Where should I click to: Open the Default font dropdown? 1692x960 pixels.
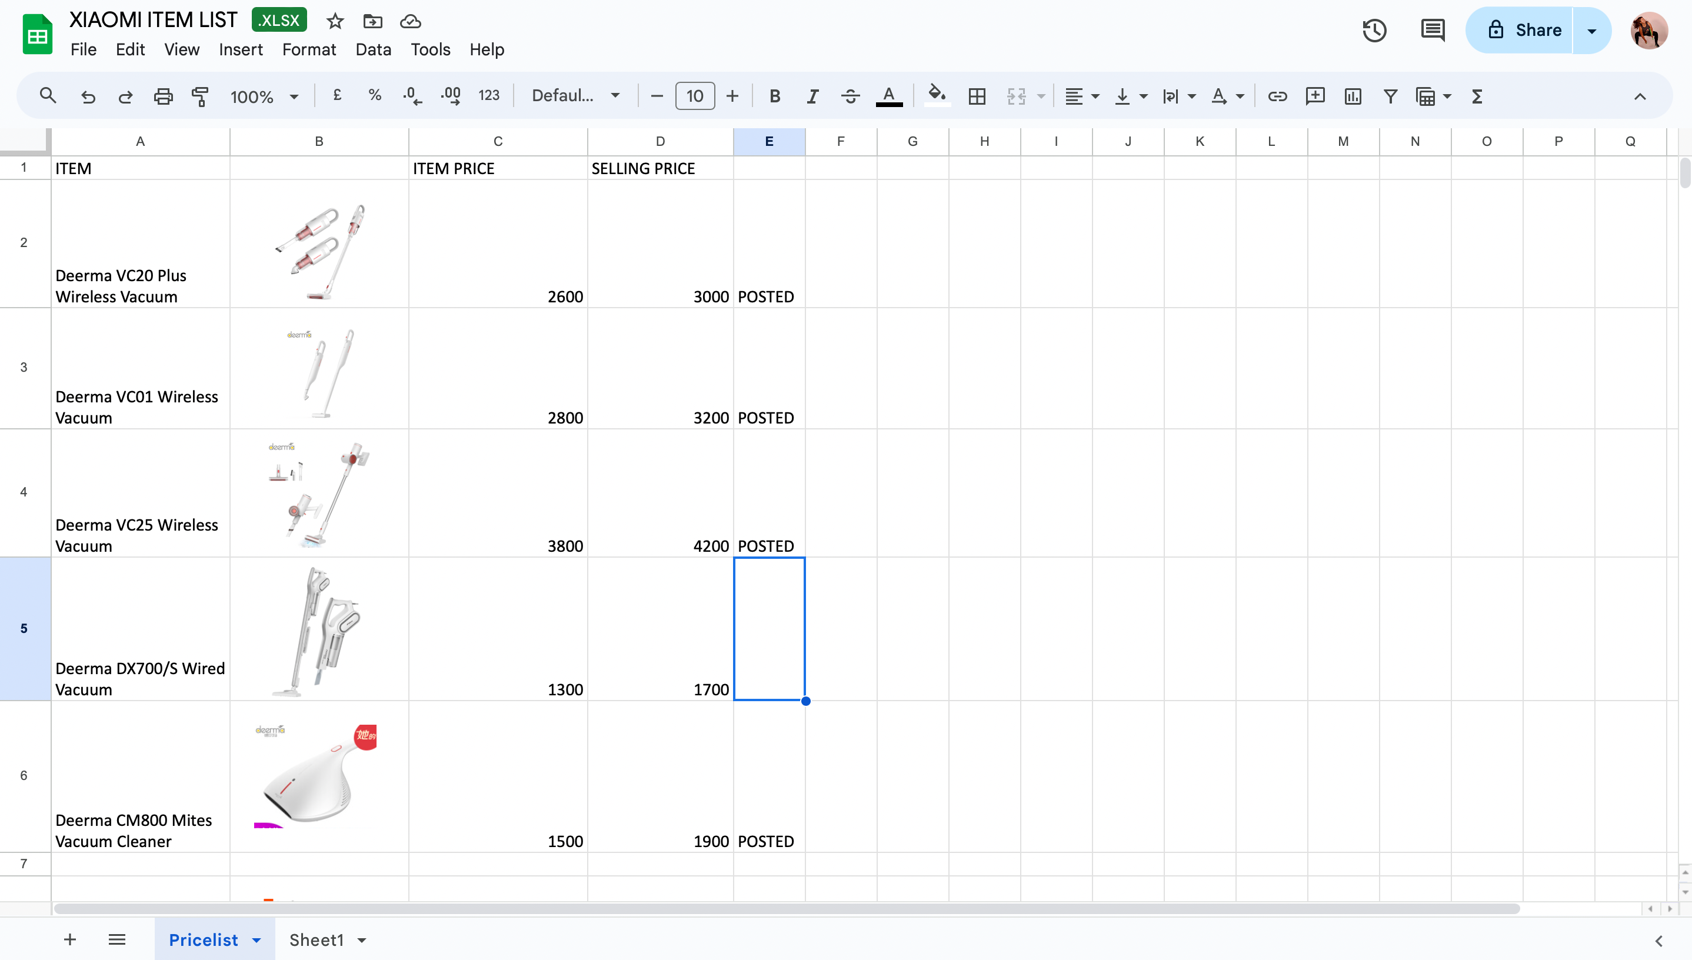pyautogui.click(x=575, y=96)
